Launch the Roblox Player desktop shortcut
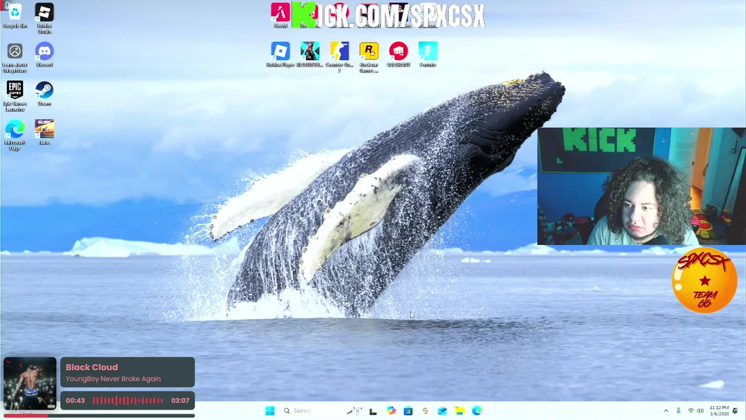The width and height of the screenshot is (746, 420). pyautogui.click(x=280, y=55)
